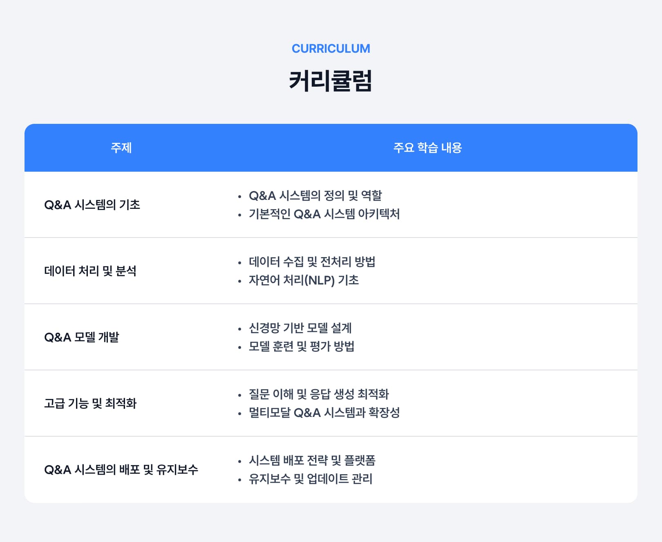Screen dimensions: 662x542
Task: Select the Q&A 모델 개발 topic
Action: click(82, 337)
